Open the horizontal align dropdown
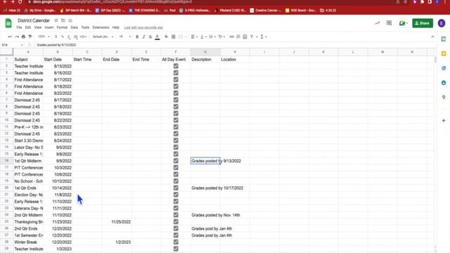The width and height of the screenshot is (450, 253). [194, 37]
